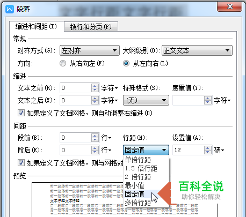The width and height of the screenshot is (246, 217).
Task: Choose 多倍行距 from line spacing list
Action: [146, 203]
